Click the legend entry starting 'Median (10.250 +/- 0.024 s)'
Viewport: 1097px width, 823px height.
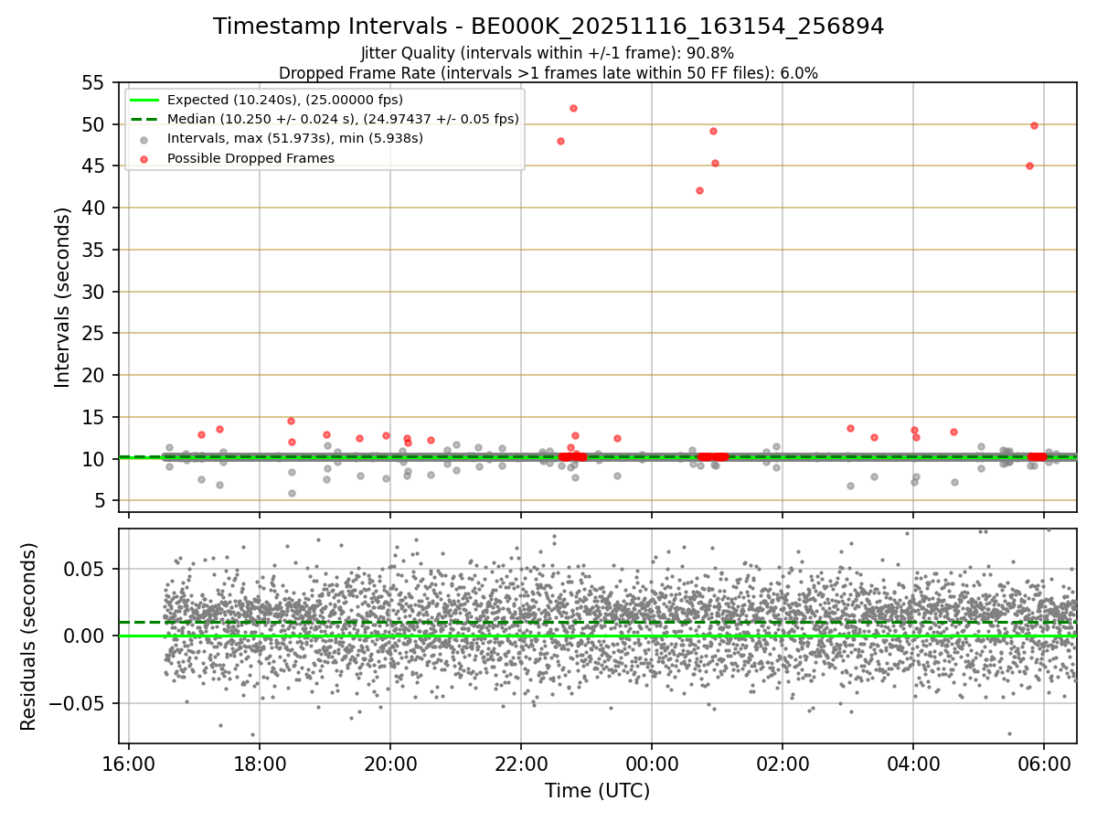click(343, 119)
